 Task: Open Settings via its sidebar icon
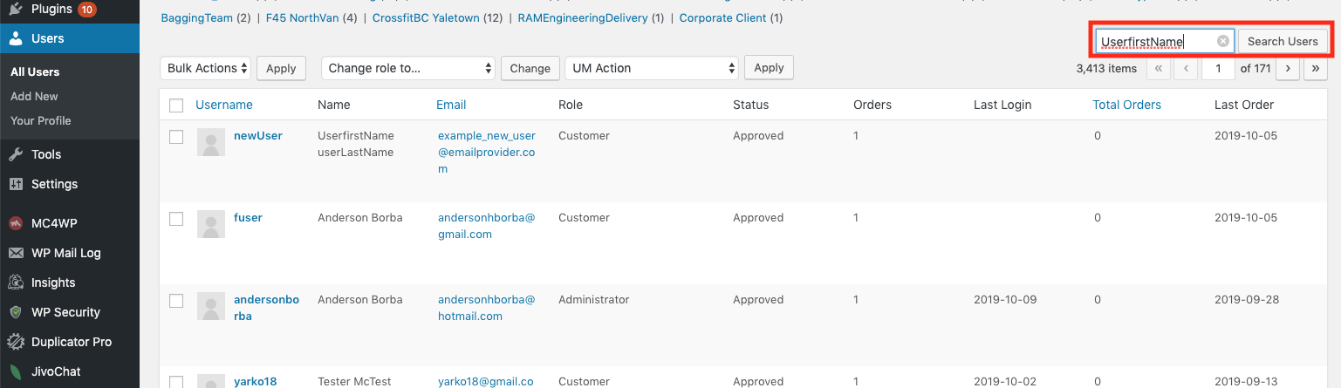pos(16,184)
